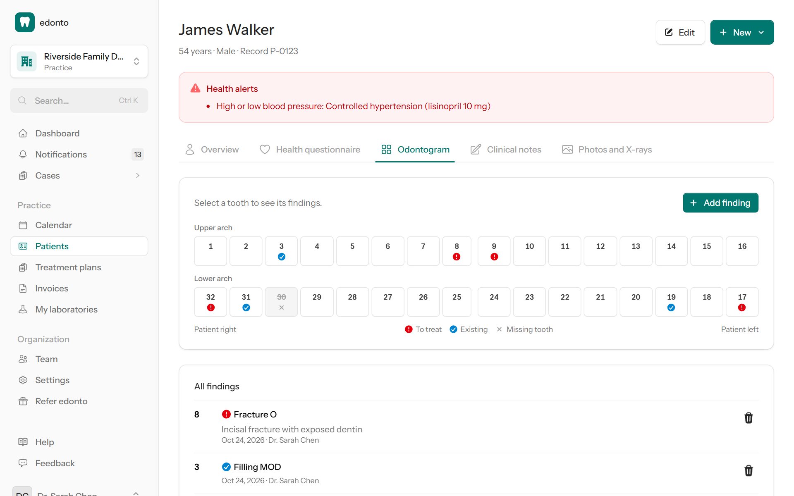
Task: Expand the Cases submenu chevron
Action: [x=138, y=176]
